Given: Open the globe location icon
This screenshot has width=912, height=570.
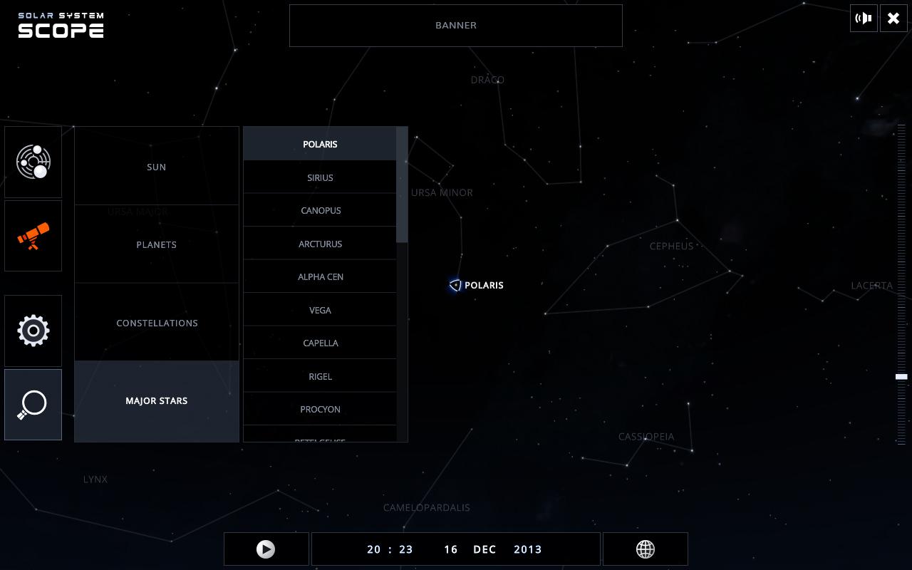Looking at the screenshot, I should click(x=646, y=549).
